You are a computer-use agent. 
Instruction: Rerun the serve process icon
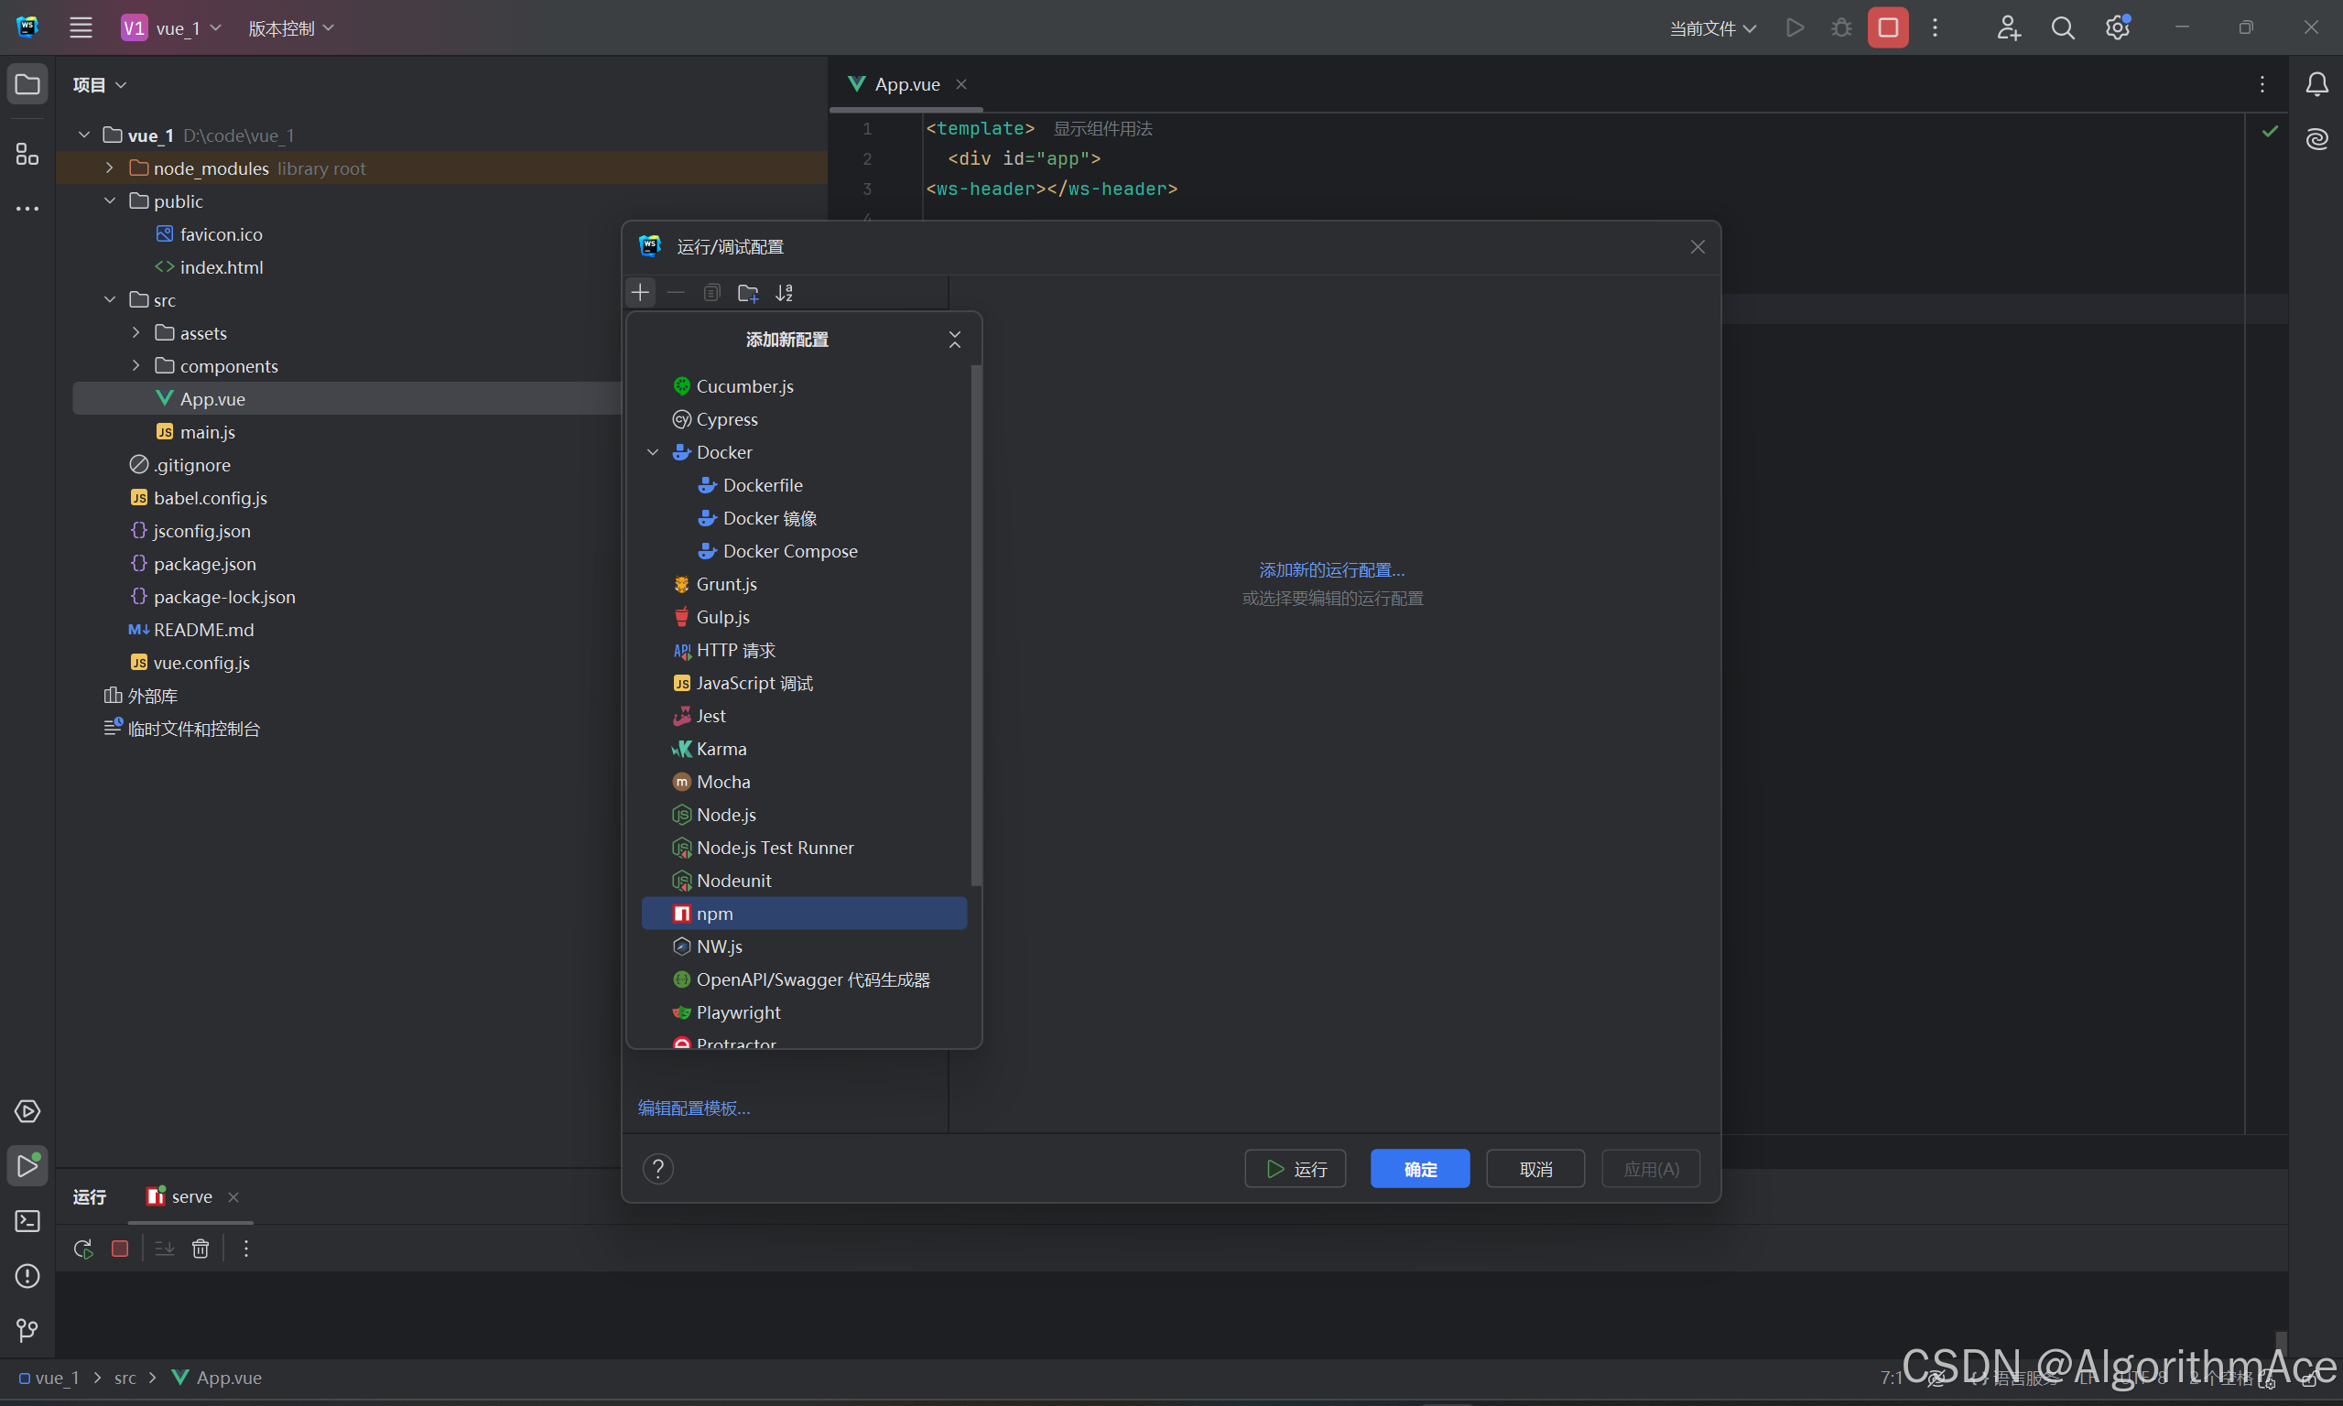[83, 1249]
